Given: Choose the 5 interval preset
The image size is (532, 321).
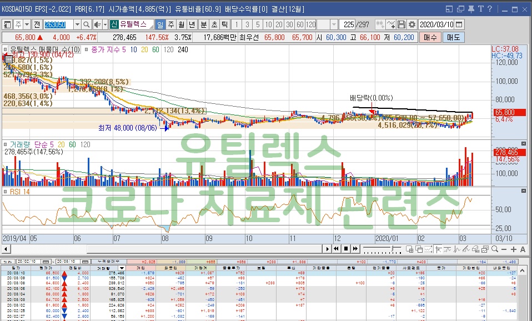Looking at the screenshot, I should point(258,24).
